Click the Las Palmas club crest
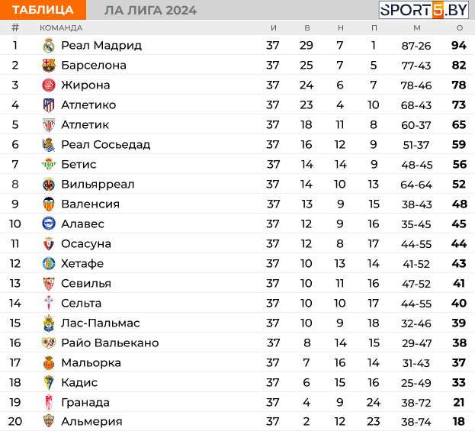The width and height of the screenshot is (475, 431). coord(49,323)
